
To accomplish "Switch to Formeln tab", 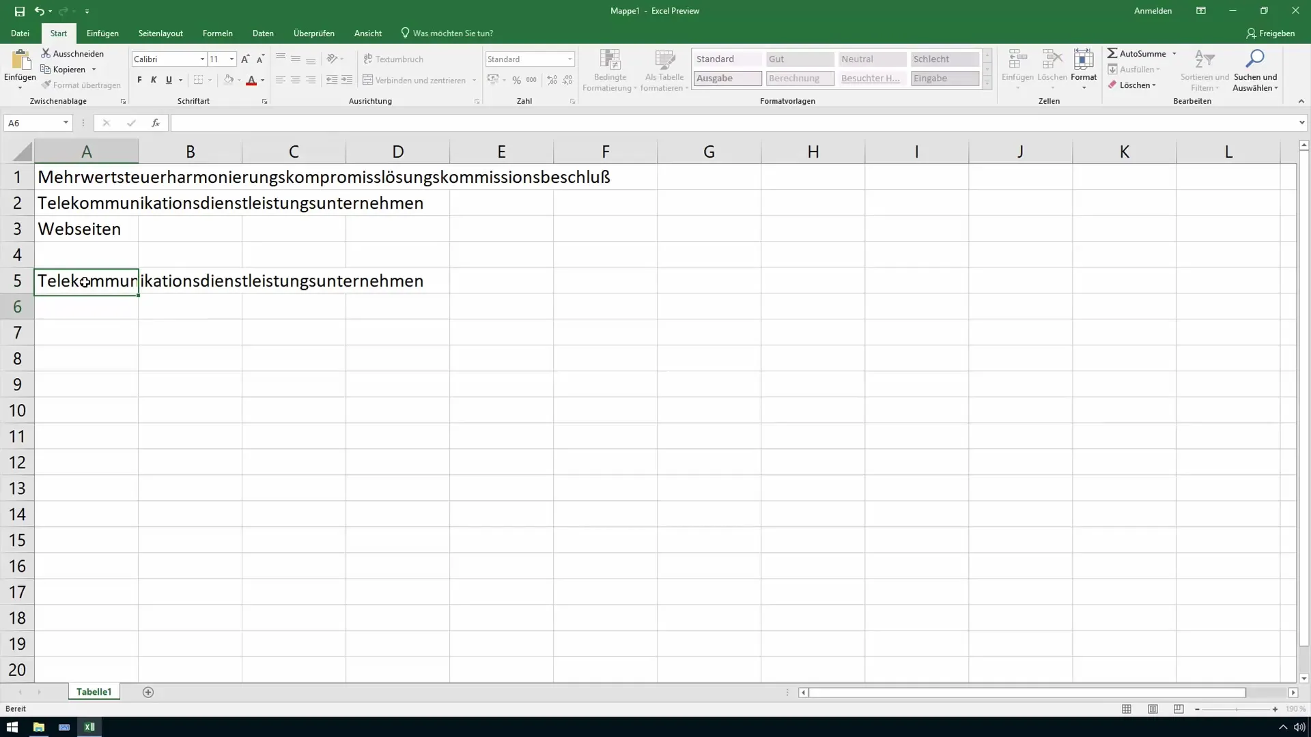I will point(218,33).
